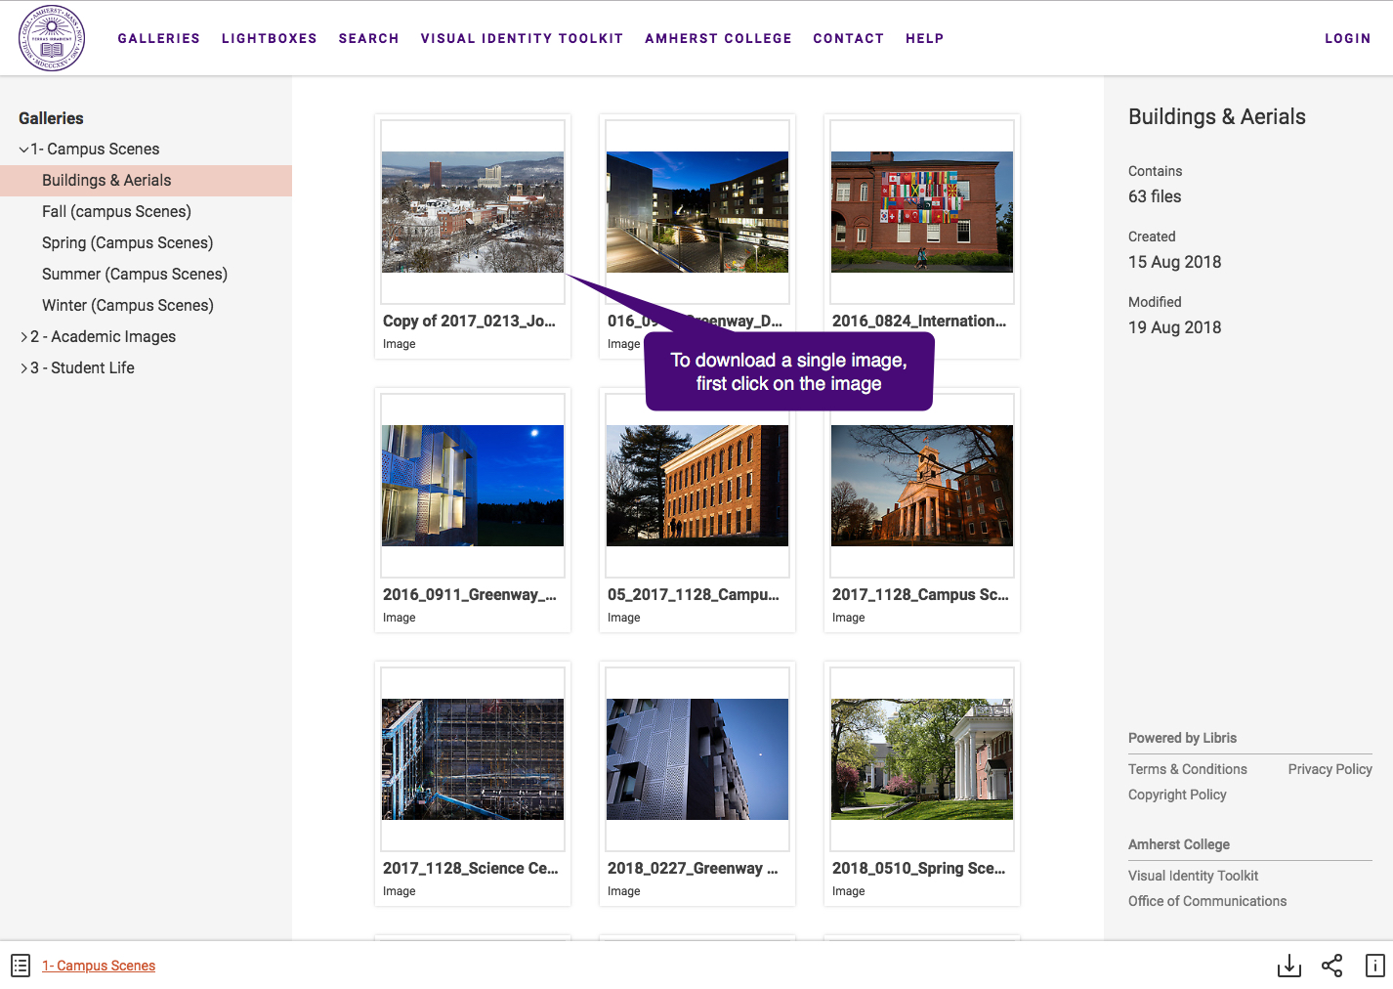Click Powered by Libris text

1183,738
